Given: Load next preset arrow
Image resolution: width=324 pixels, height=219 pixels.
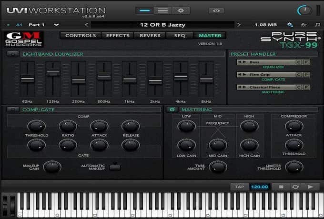Looking at the screenshot, I should click(239, 25).
